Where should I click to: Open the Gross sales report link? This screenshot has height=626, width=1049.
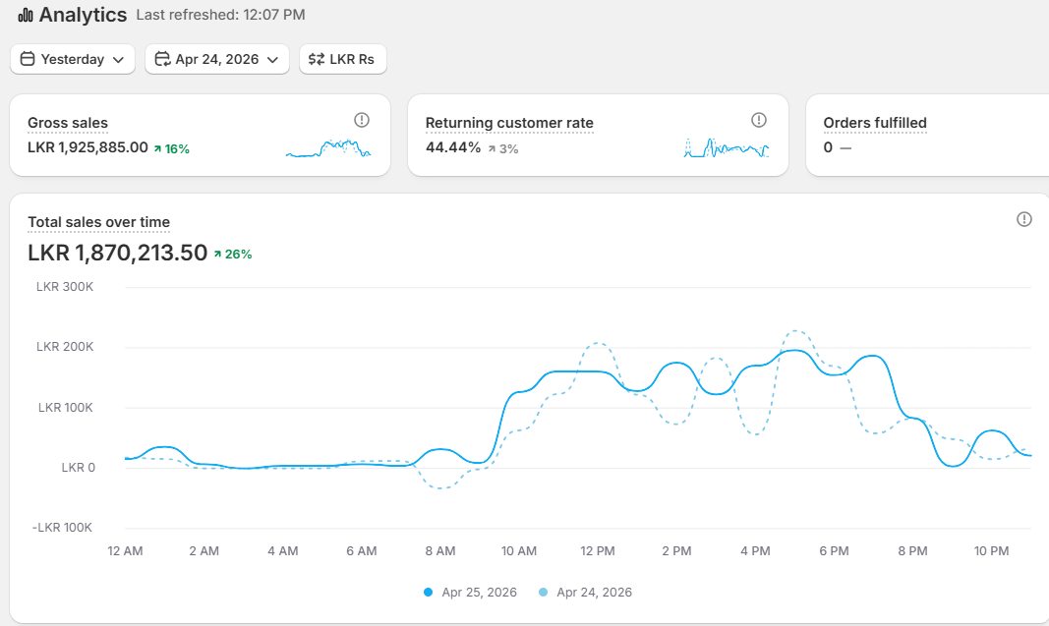click(x=68, y=123)
